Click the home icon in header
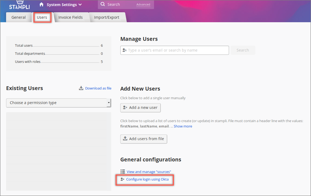Viewport: 311px width, 196px height. [41, 5]
